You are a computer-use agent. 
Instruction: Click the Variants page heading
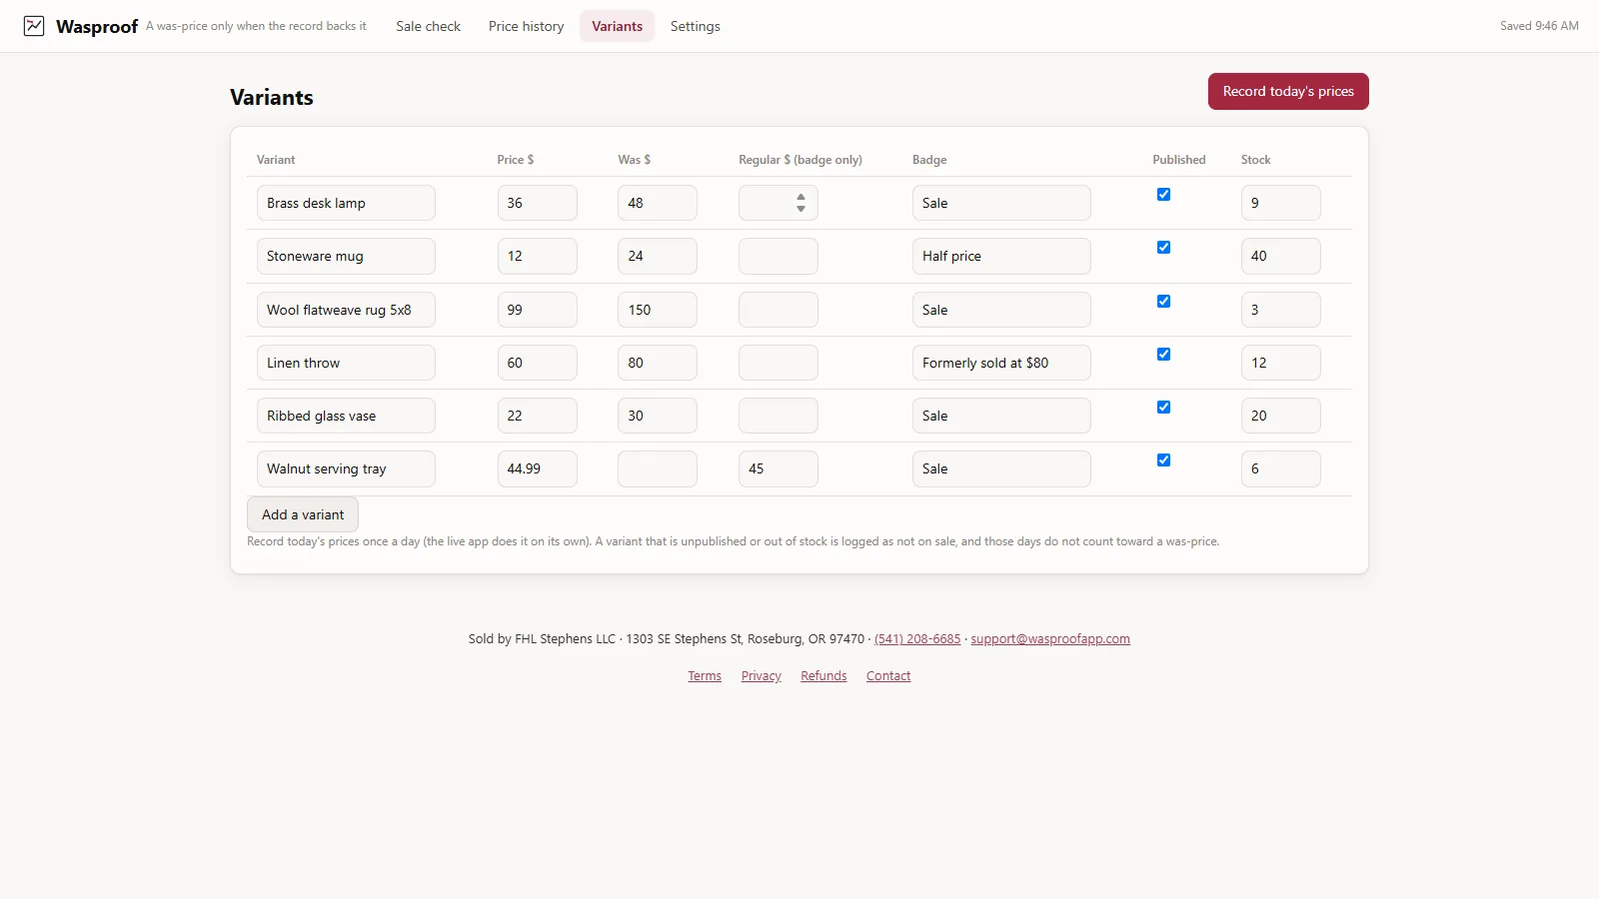[272, 97]
